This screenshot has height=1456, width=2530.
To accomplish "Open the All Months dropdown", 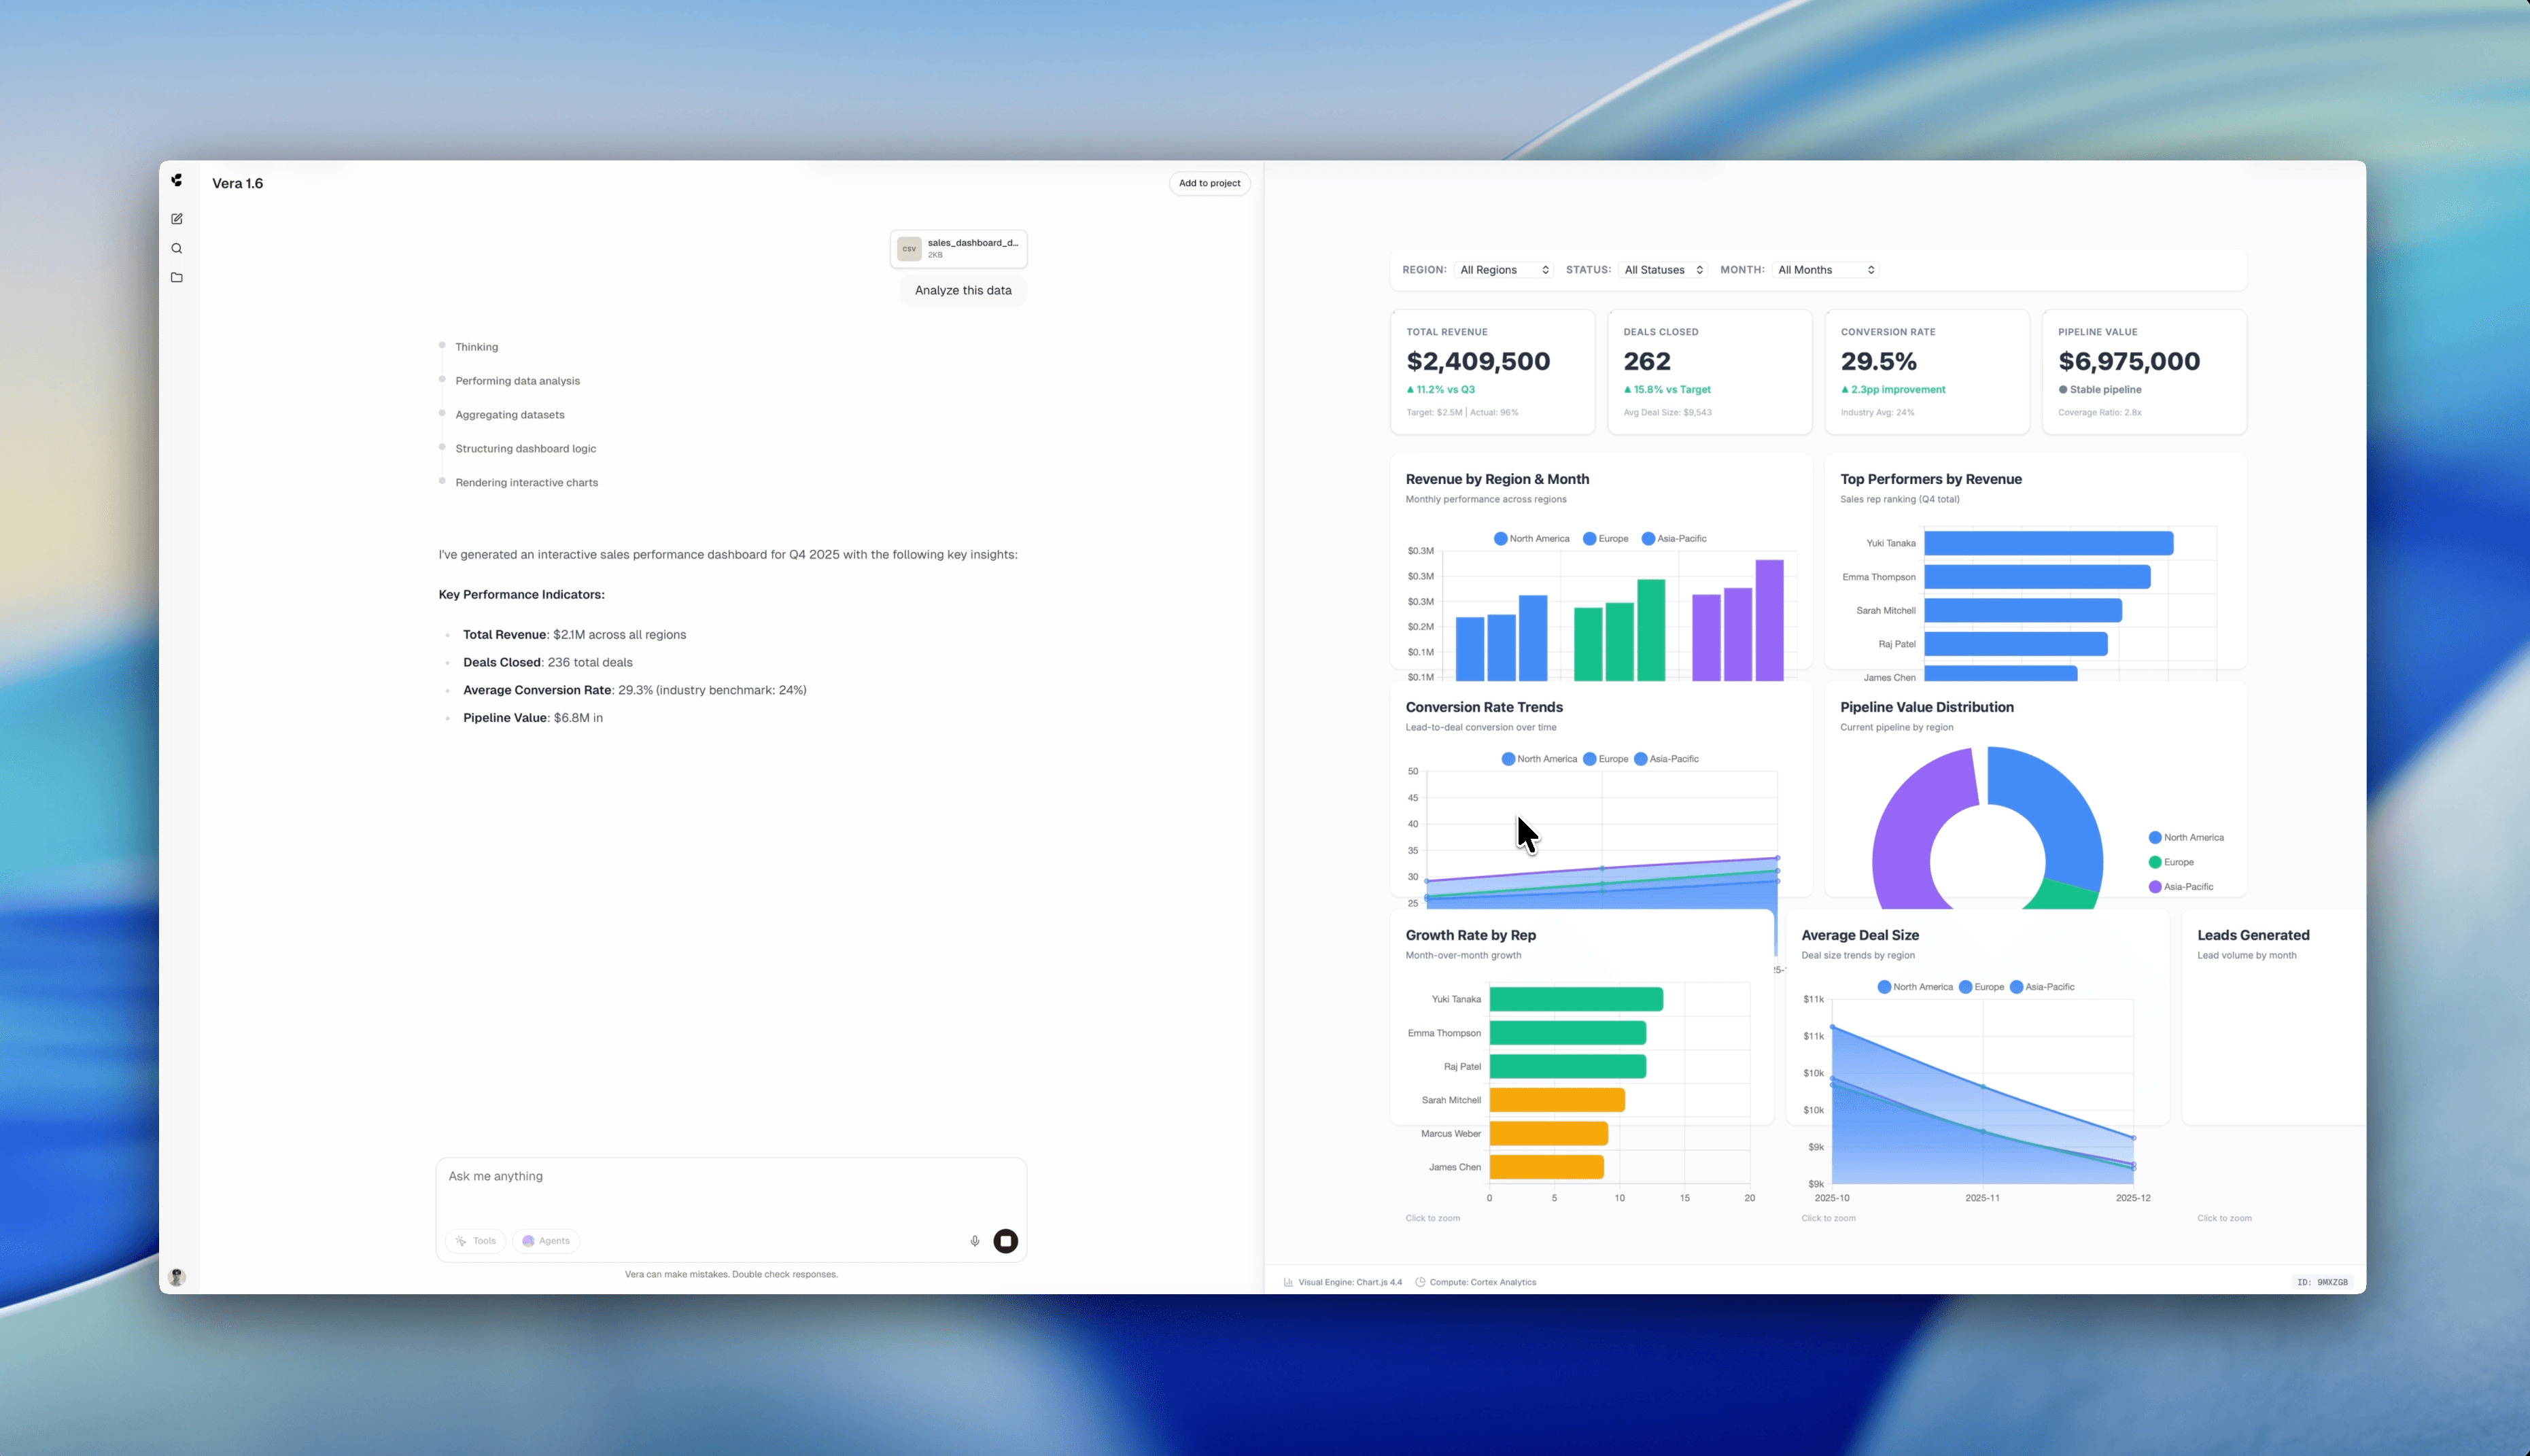I will pos(1825,269).
